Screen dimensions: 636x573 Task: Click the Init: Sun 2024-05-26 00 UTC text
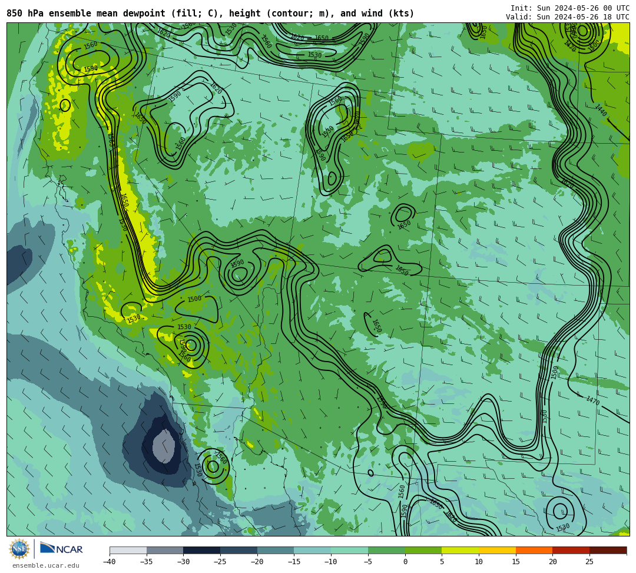pyautogui.click(x=570, y=8)
